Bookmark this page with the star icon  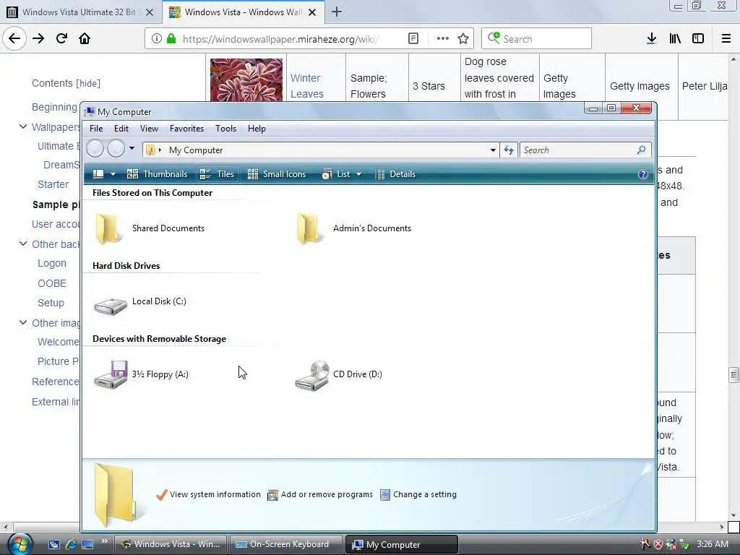coord(463,39)
